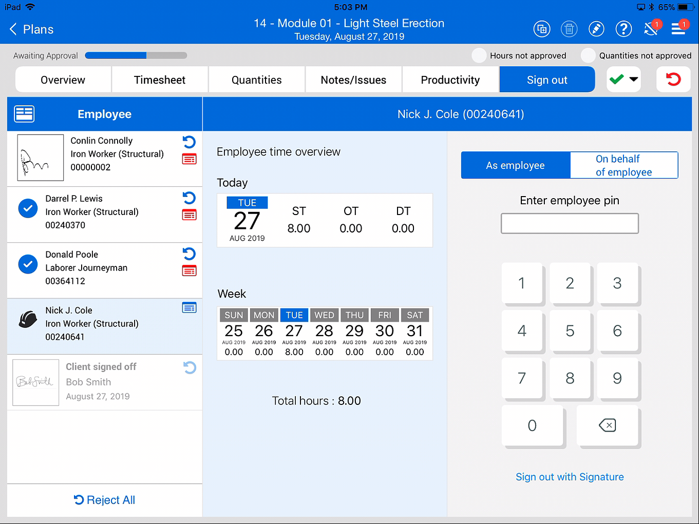
Task: Tap the backspace key on the keypad
Action: click(608, 425)
